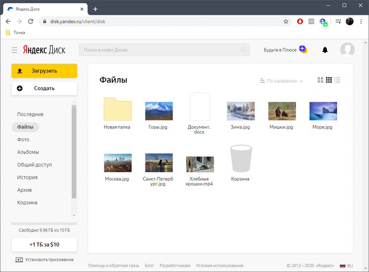369x272 pixels.
Task: Click the hamburger menu next to Яндекс Диск
Action: 14,50
